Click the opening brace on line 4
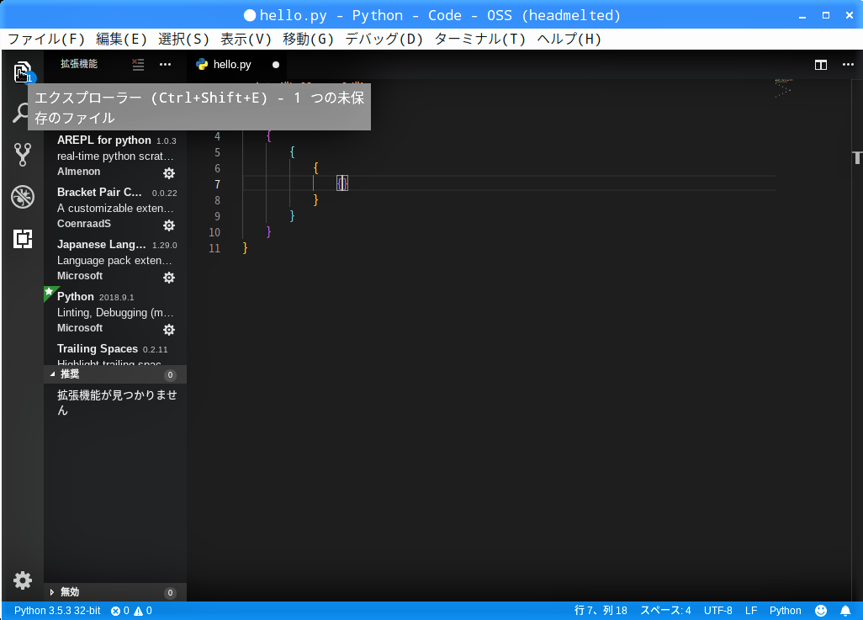Viewport: 863px width, 620px height. coord(268,136)
